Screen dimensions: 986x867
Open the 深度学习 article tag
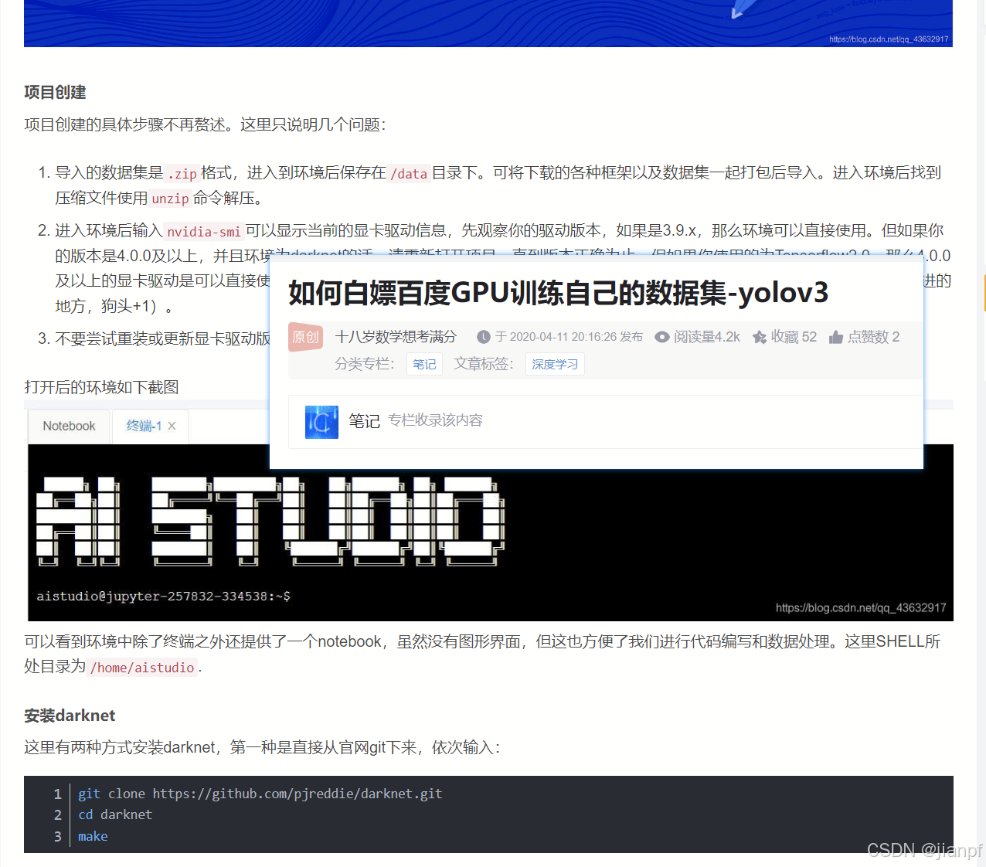click(555, 364)
